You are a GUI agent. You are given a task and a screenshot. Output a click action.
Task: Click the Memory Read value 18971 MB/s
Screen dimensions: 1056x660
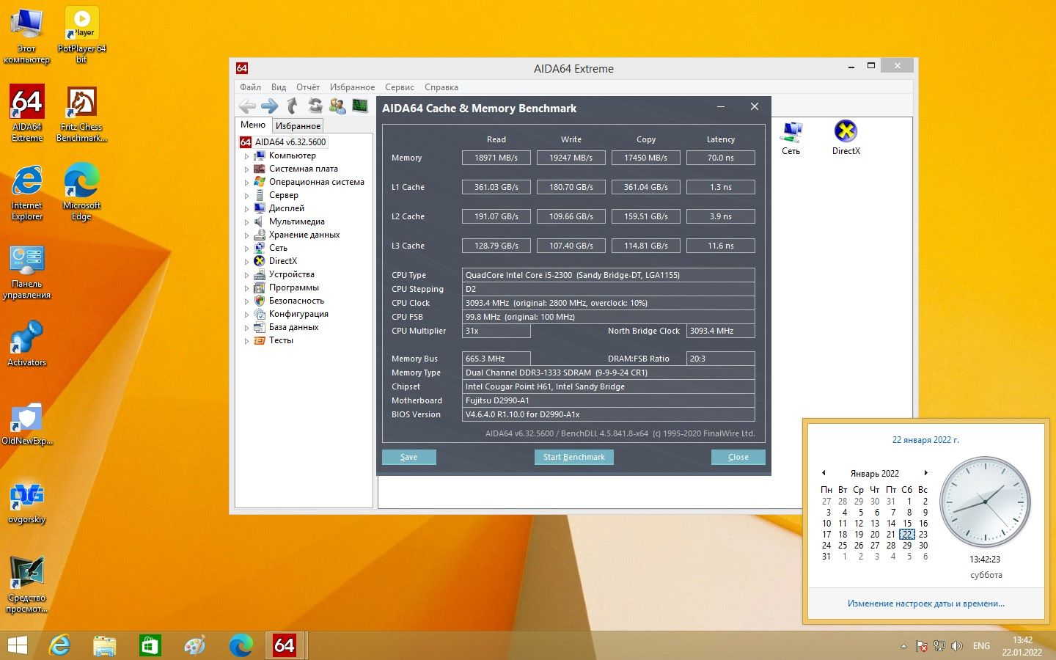pyautogui.click(x=496, y=158)
